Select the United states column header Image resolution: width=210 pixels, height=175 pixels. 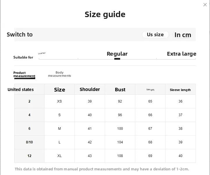coord(21,89)
